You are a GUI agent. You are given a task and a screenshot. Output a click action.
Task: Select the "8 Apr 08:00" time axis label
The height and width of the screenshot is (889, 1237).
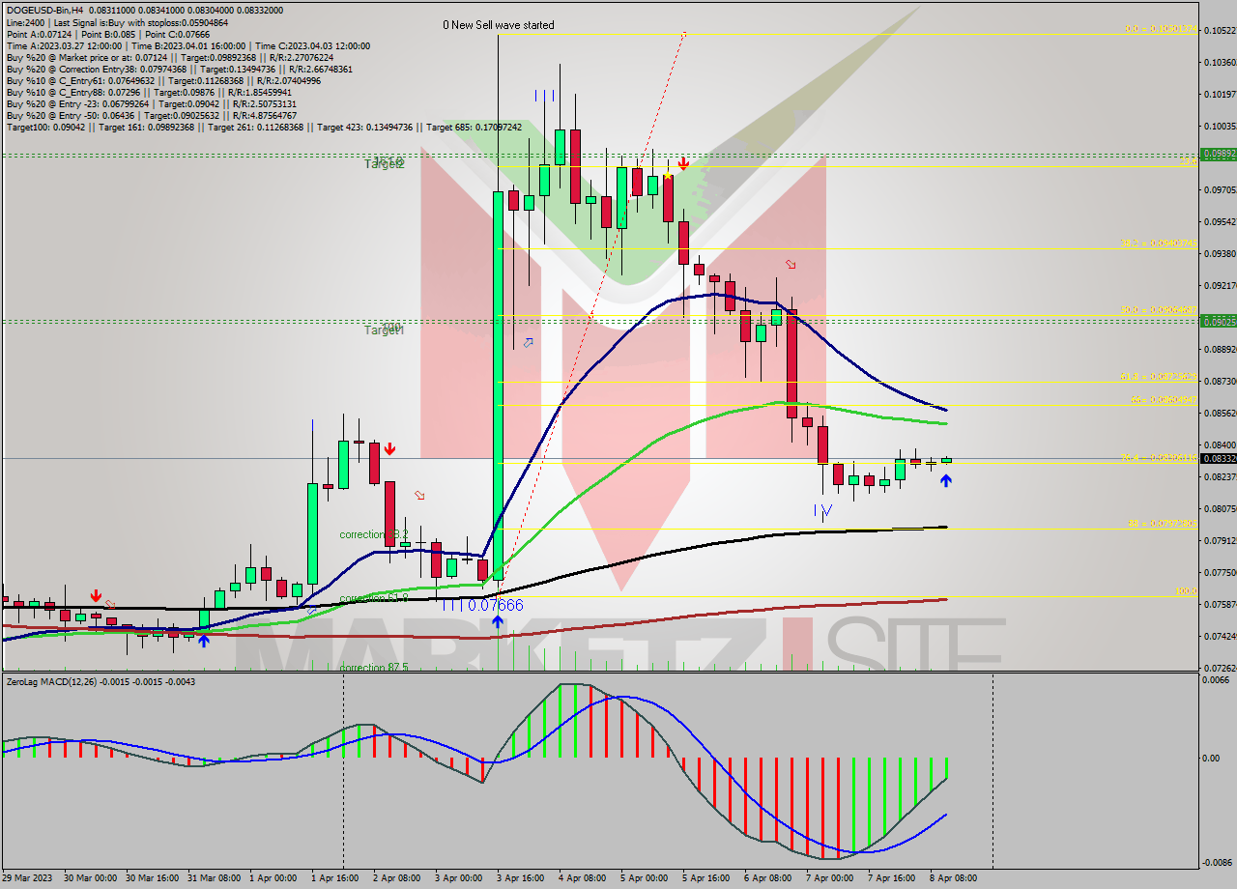click(x=953, y=878)
